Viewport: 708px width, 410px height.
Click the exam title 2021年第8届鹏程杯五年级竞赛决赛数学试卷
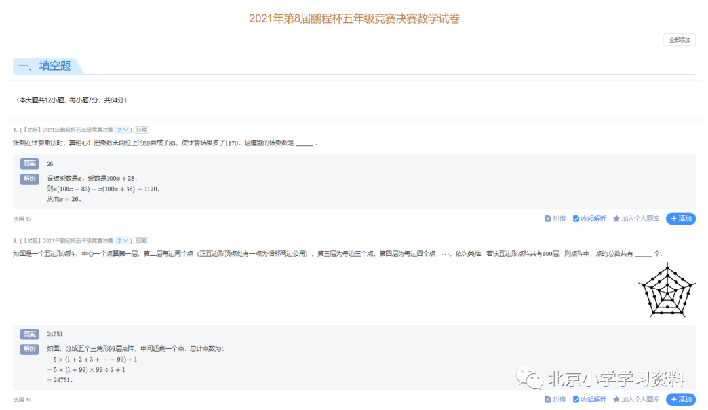(355, 18)
